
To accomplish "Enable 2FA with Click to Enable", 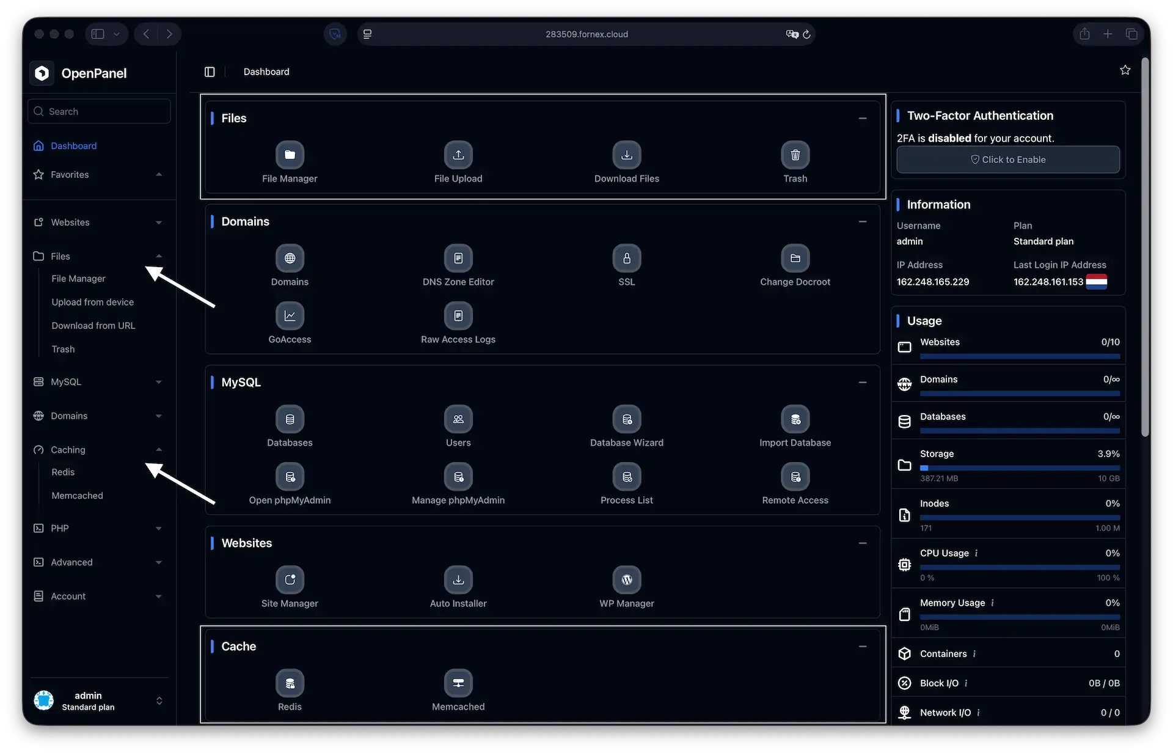I will 1007,160.
